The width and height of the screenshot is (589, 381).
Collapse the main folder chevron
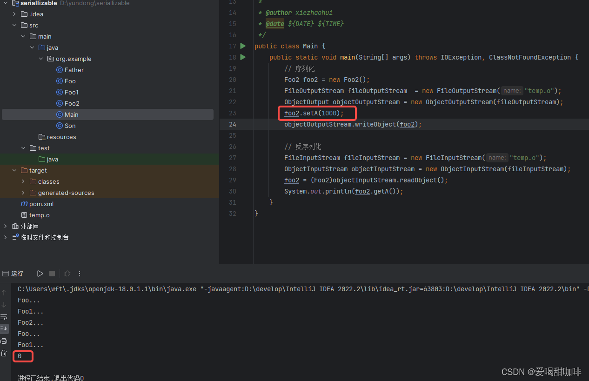(x=23, y=36)
